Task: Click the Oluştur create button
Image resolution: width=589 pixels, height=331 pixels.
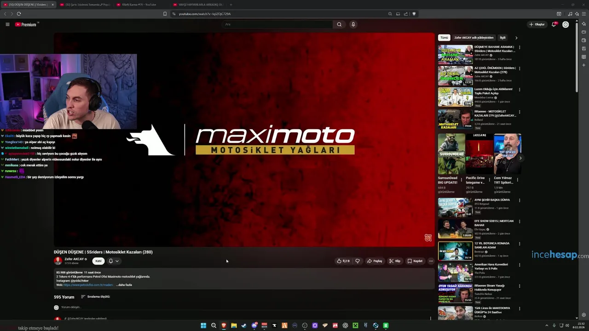Action: (x=537, y=24)
